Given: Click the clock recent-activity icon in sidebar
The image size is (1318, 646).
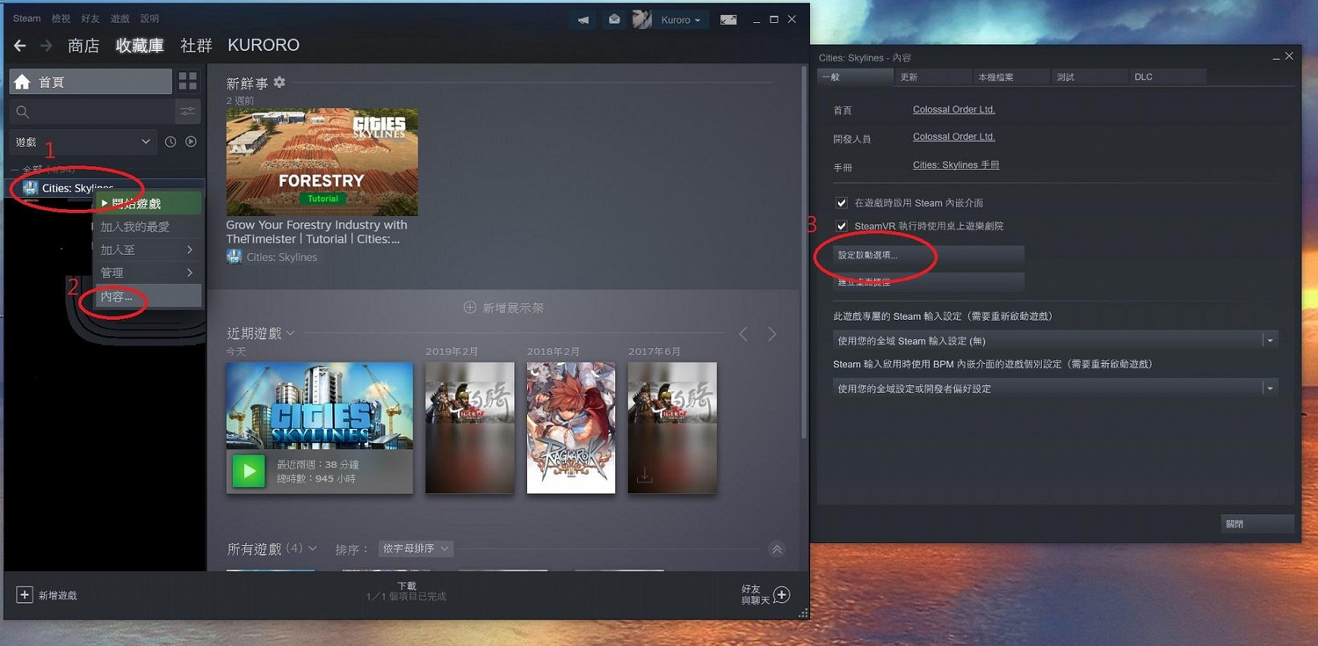Looking at the screenshot, I should click(170, 142).
